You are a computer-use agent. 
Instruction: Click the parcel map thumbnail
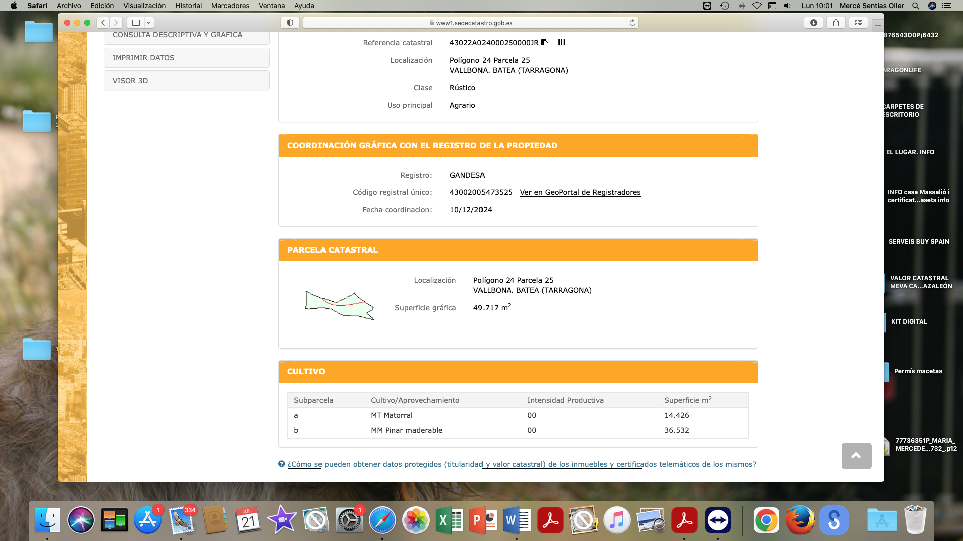click(340, 304)
